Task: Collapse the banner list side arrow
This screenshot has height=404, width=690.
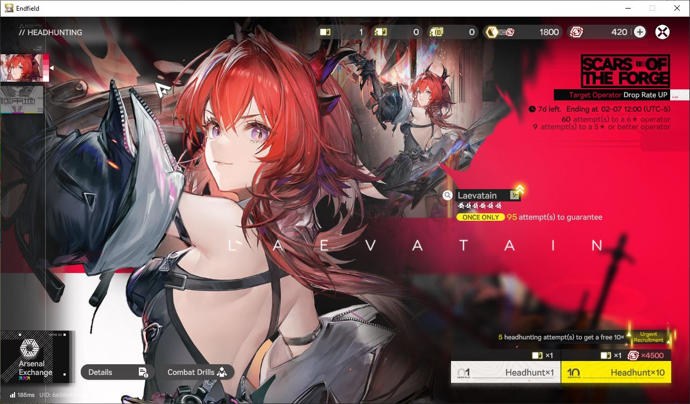Action: (52, 68)
